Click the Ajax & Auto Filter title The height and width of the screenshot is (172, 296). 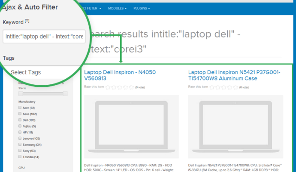30,7
